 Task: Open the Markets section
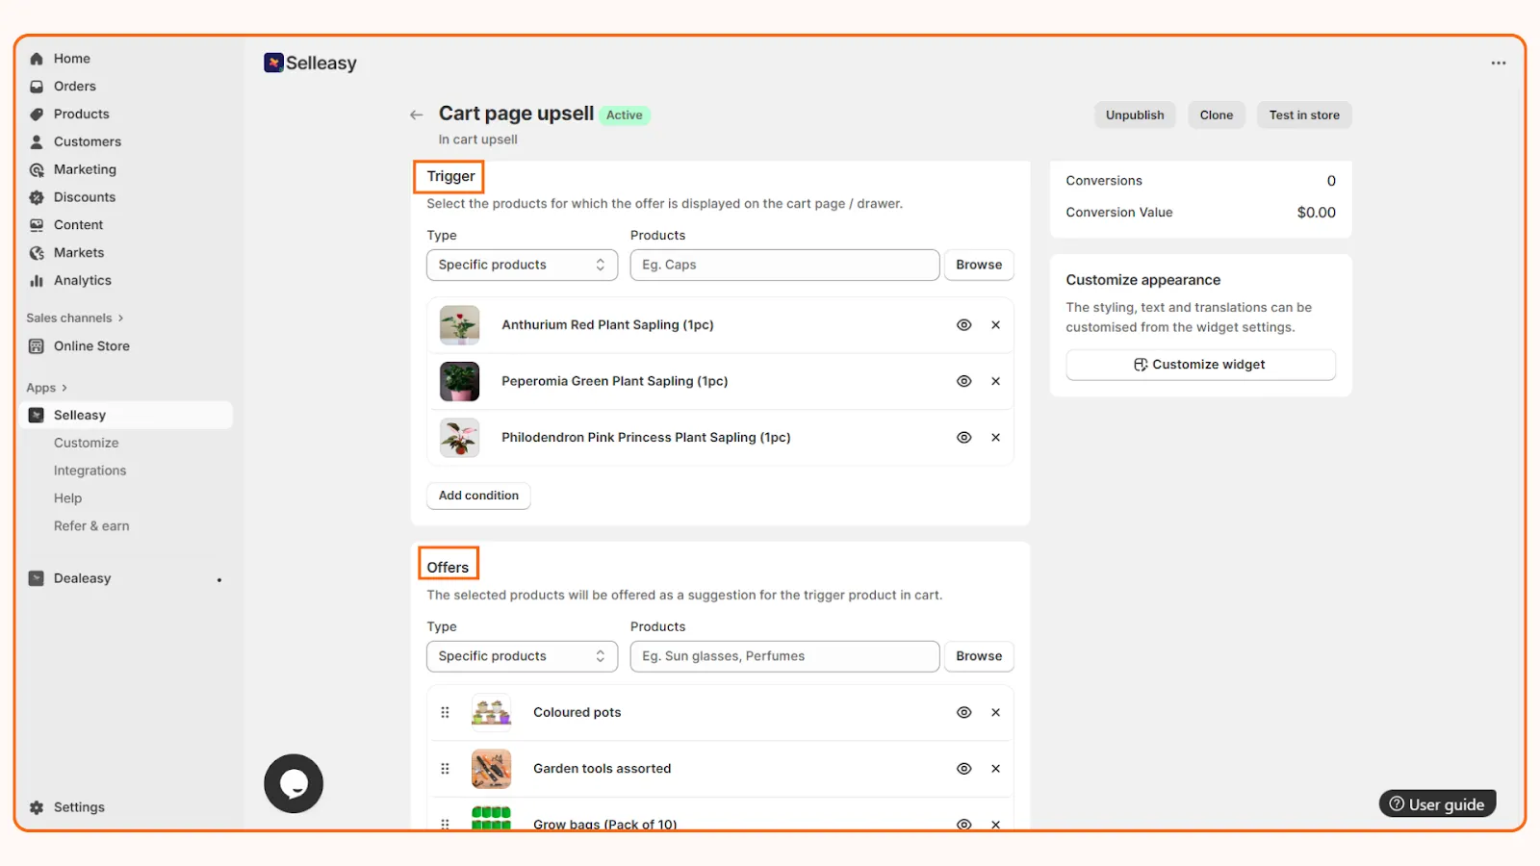coord(77,252)
